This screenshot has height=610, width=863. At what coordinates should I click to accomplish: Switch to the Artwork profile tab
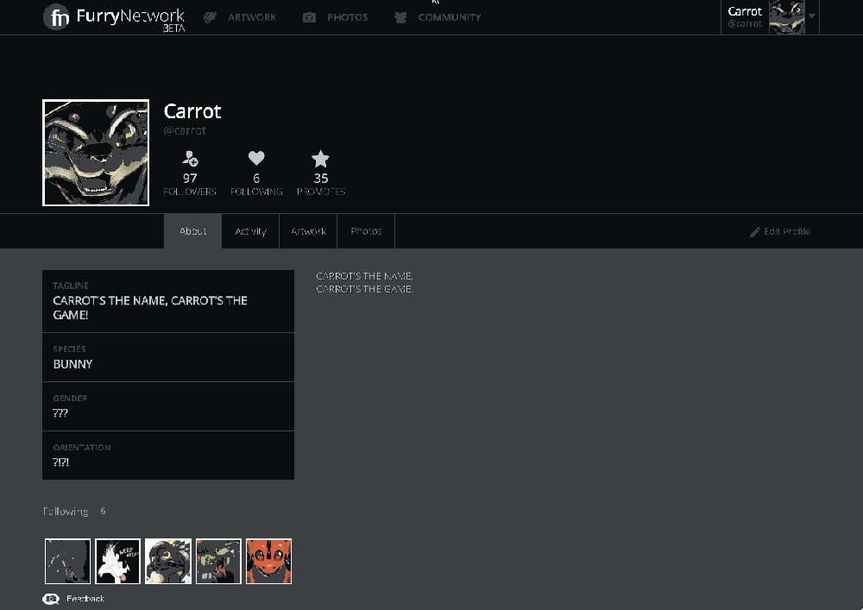click(x=308, y=231)
